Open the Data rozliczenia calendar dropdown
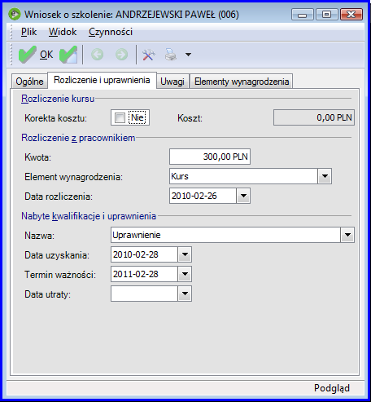Viewport: 371px width, 402px height. click(x=243, y=196)
